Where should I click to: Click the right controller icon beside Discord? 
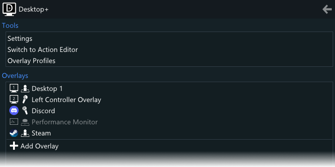[x=25, y=110]
